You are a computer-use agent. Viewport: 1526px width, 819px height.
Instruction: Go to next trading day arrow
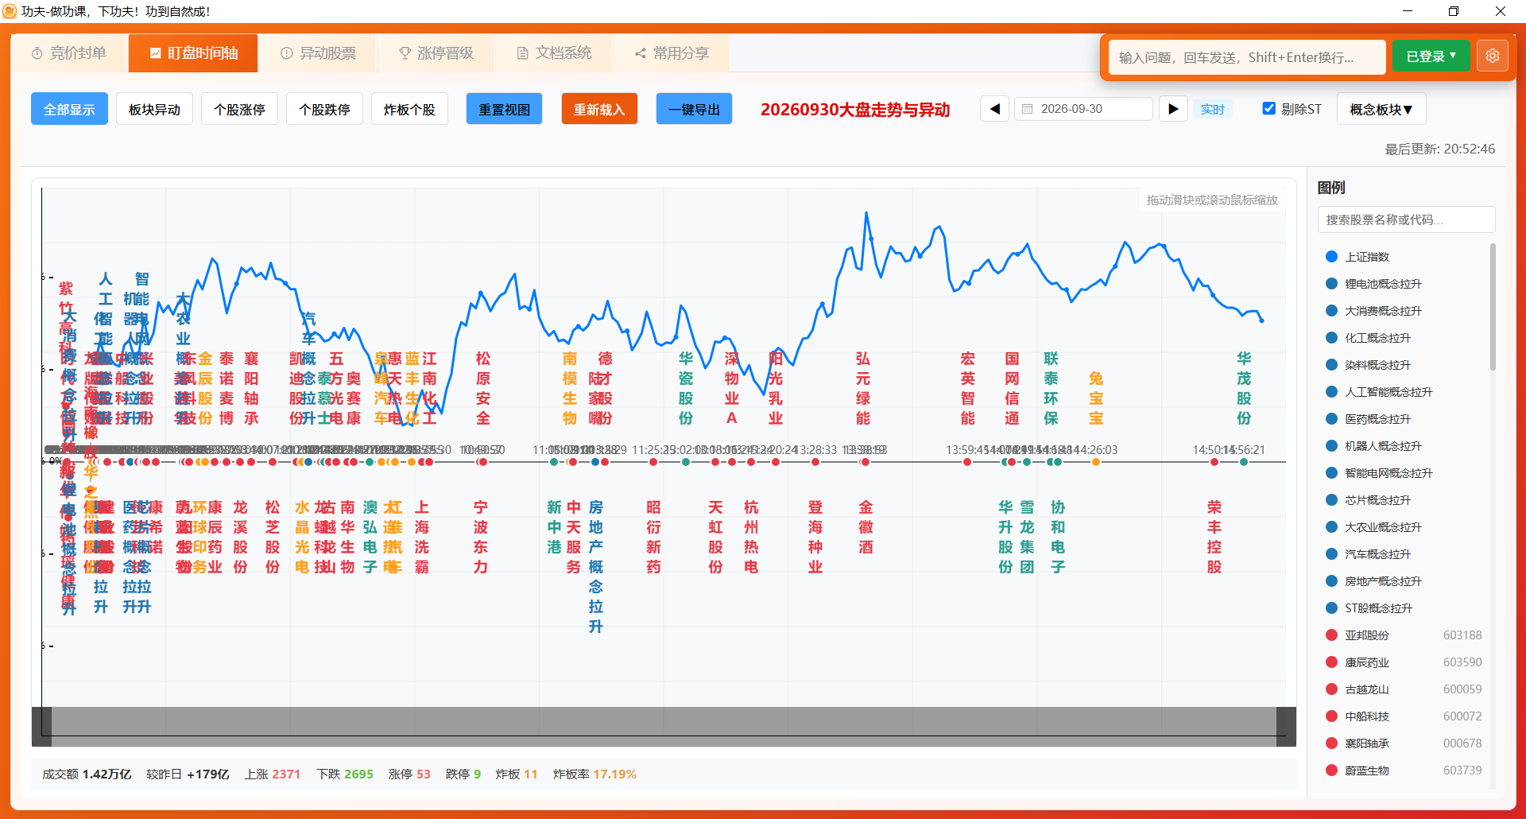tap(1173, 109)
